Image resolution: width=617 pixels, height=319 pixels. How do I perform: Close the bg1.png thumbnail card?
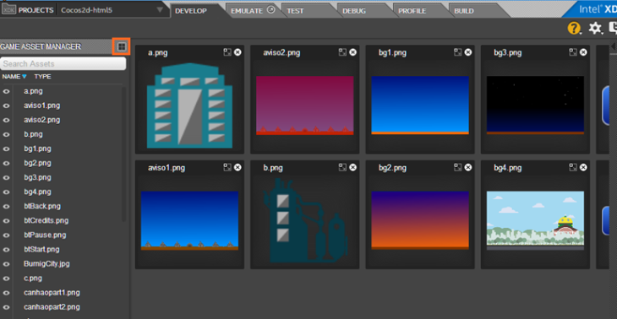point(468,52)
